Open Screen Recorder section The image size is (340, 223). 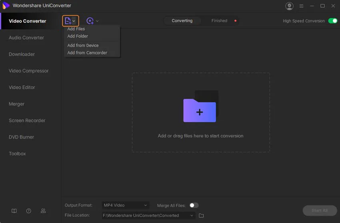(x=27, y=121)
